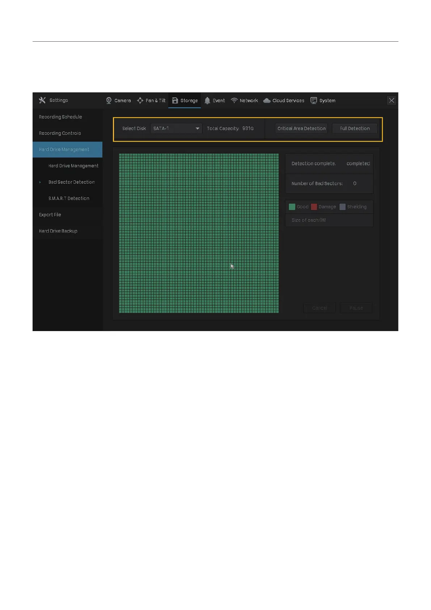Select Bad Sector Detection sub-item
Image resolution: width=431 pixels, height=610 pixels.
(x=68, y=182)
